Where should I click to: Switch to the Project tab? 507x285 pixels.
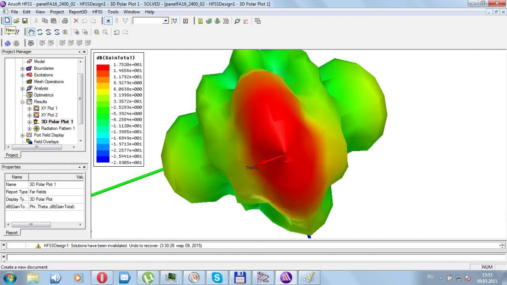coord(12,155)
